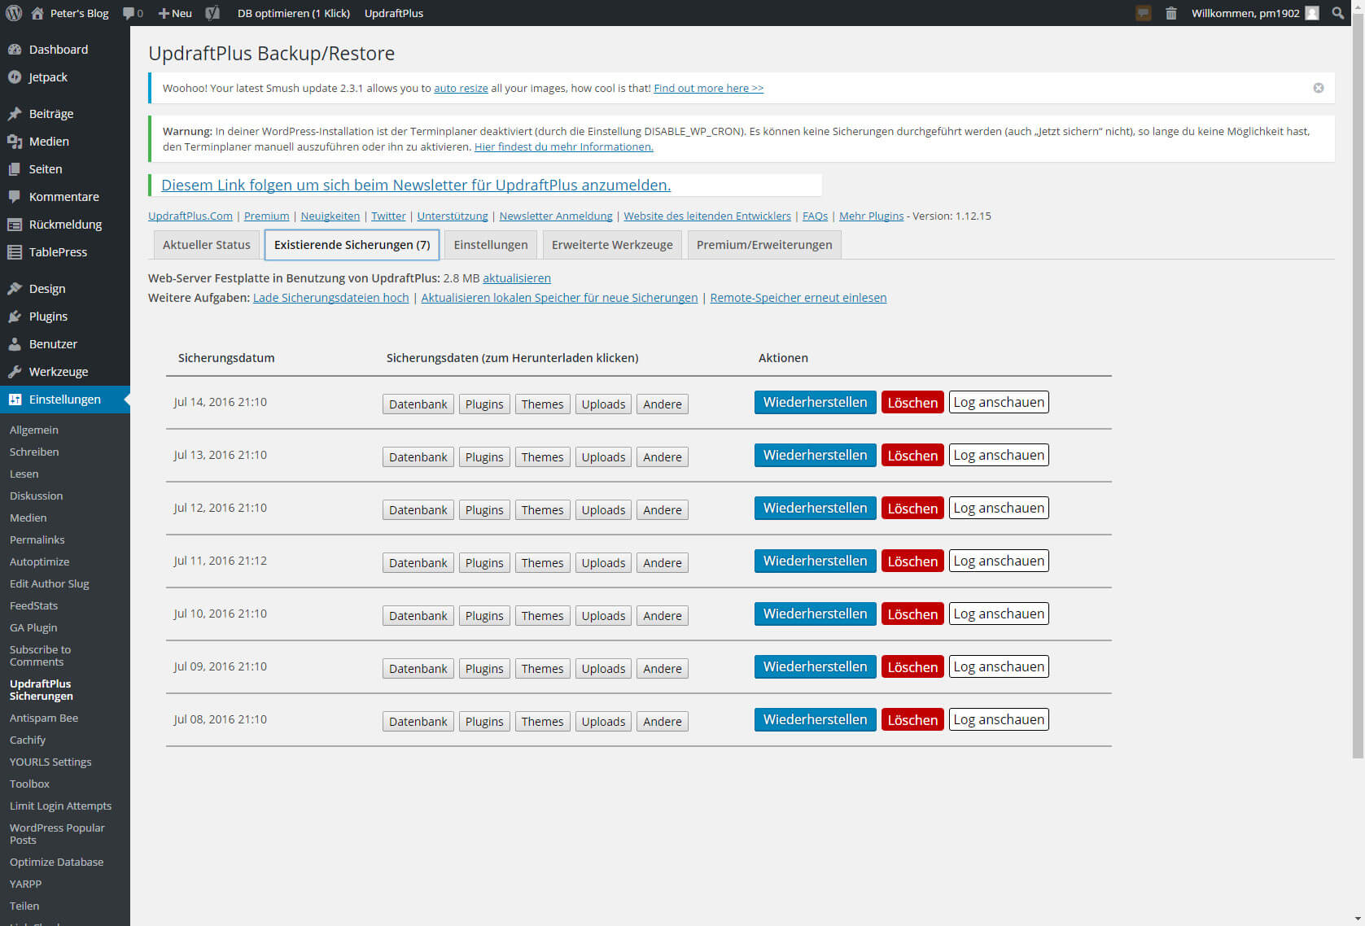
Task: Open the auto resize link in Smush notice
Action: click(x=461, y=88)
